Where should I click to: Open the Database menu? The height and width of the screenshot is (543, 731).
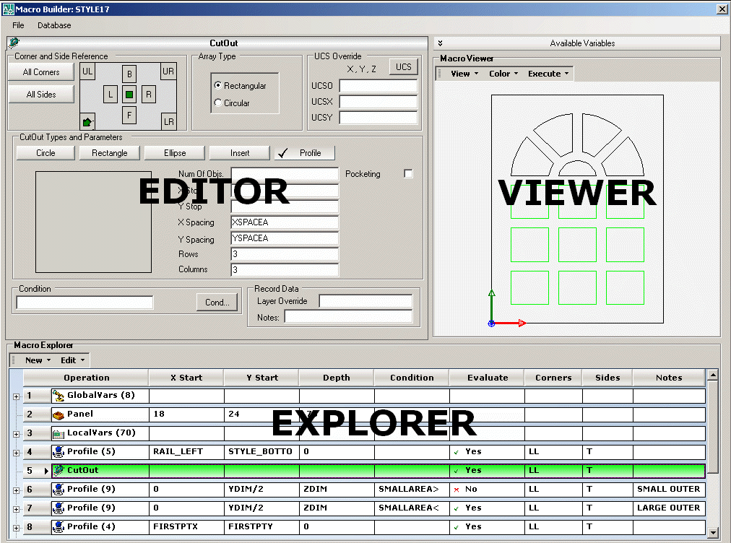(53, 25)
